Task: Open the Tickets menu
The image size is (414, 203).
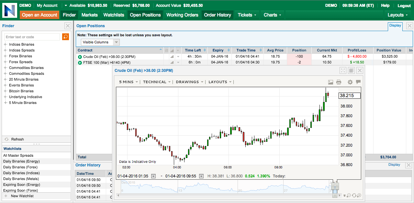Action: pos(246,15)
